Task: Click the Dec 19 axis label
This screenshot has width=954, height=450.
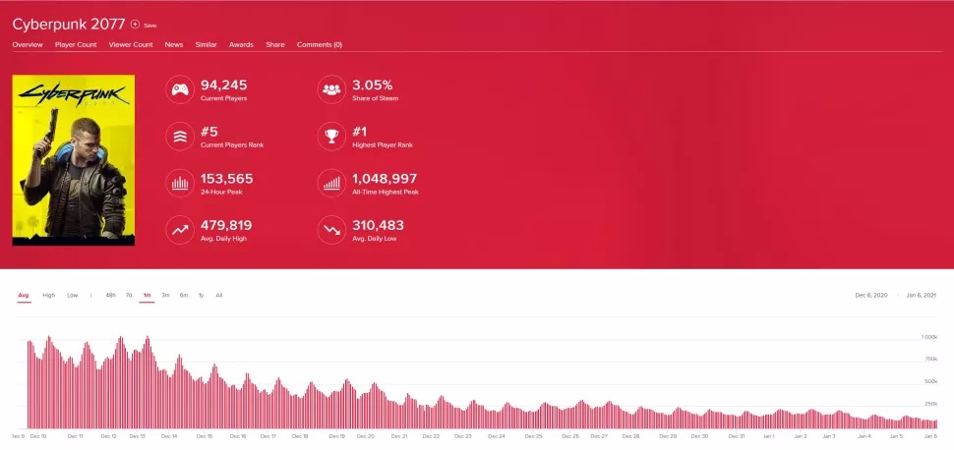Action: pyautogui.click(x=337, y=436)
